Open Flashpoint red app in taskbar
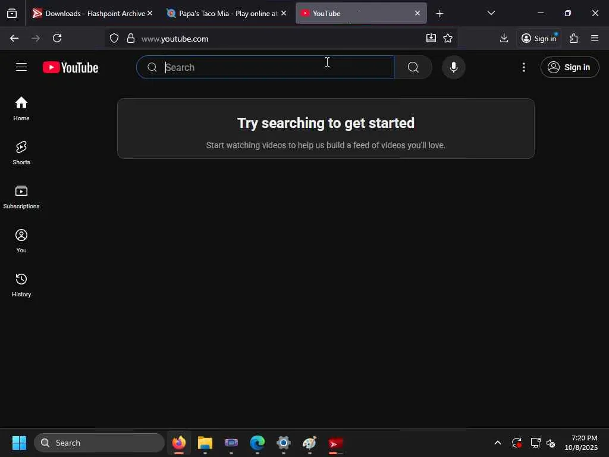Image resolution: width=609 pixels, height=457 pixels. (335, 443)
